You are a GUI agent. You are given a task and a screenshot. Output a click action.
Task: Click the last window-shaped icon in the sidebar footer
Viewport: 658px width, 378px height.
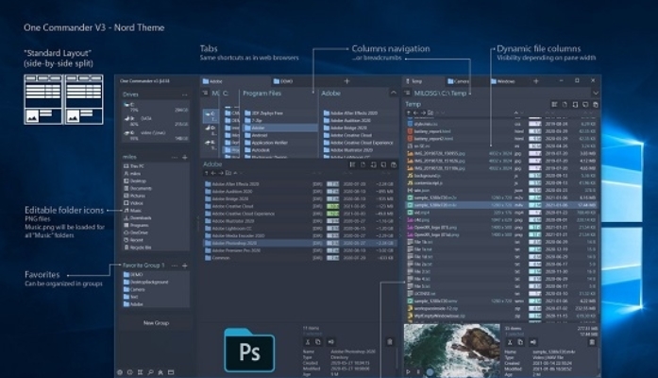coord(171,372)
